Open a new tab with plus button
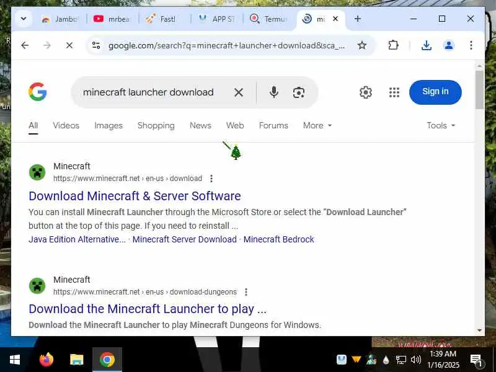 (358, 19)
